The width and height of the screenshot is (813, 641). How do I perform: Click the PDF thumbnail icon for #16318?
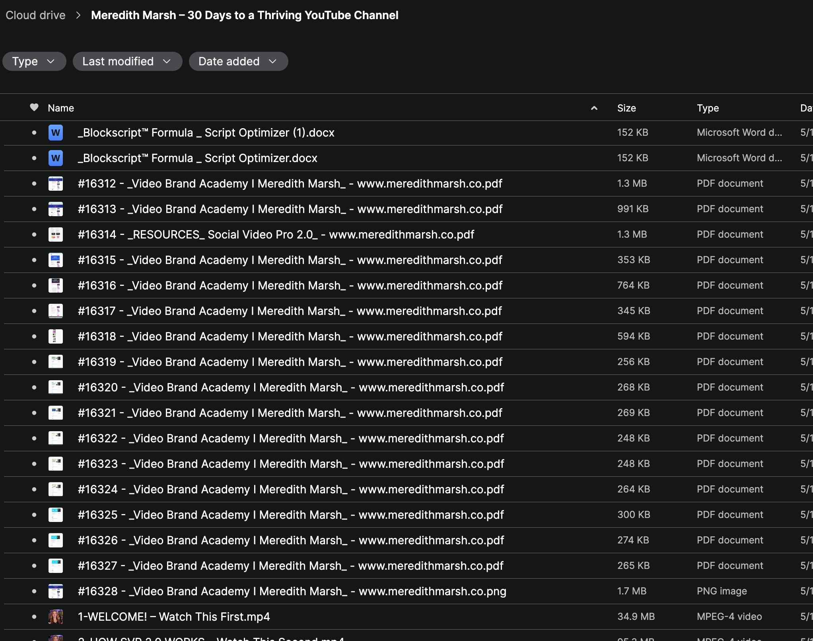click(55, 336)
